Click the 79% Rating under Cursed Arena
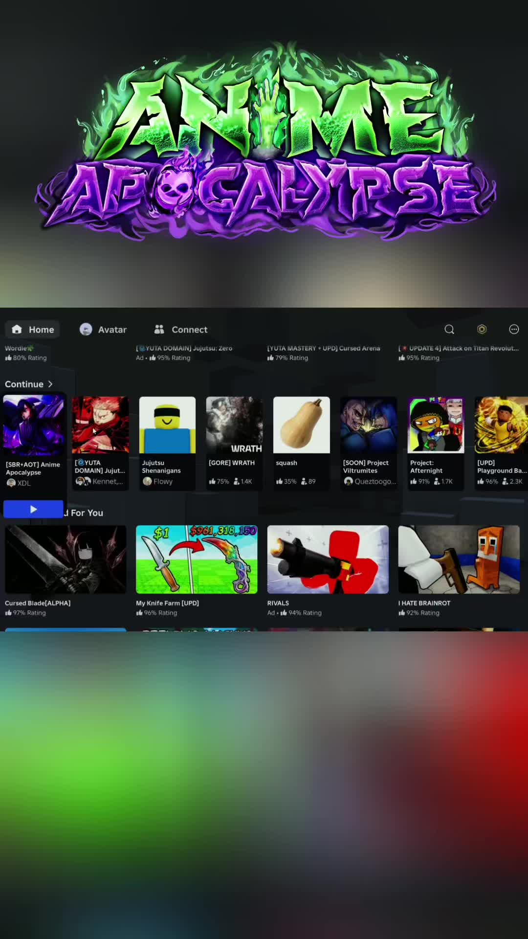This screenshot has height=939, width=528. [288, 358]
